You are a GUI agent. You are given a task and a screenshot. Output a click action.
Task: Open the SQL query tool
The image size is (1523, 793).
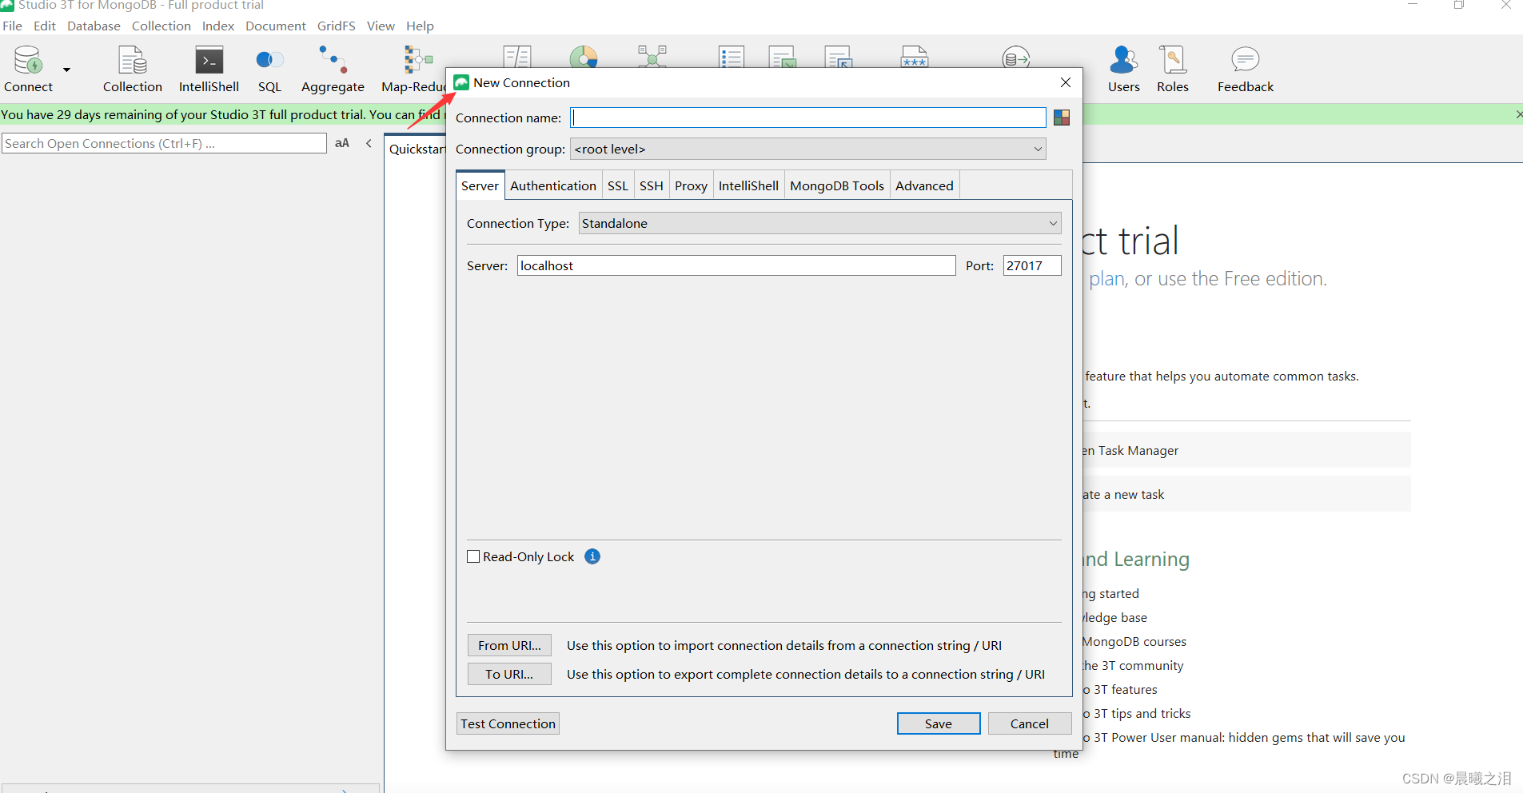pyautogui.click(x=269, y=70)
